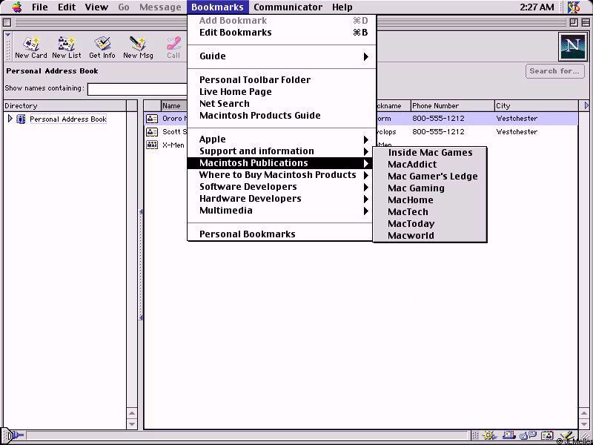Click the Directory column header
Screen dimensions: 593x445
[x=65, y=105]
